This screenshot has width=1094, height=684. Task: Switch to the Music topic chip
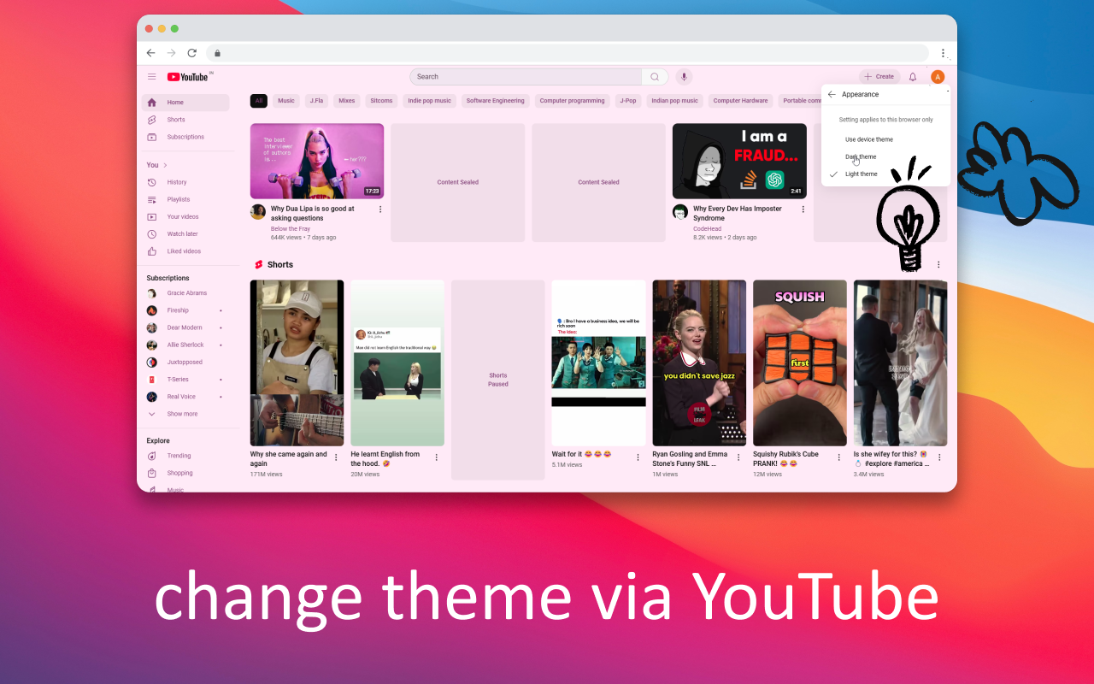point(285,100)
